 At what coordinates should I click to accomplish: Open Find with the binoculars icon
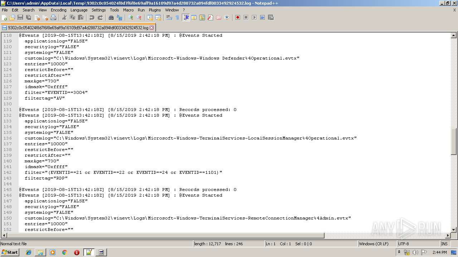click(x=111, y=17)
